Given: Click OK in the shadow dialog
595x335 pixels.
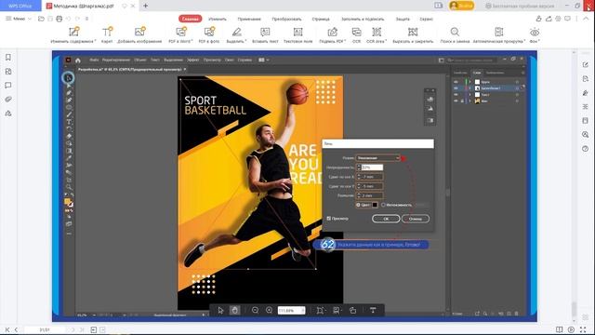Looking at the screenshot, I should tap(386, 219).
